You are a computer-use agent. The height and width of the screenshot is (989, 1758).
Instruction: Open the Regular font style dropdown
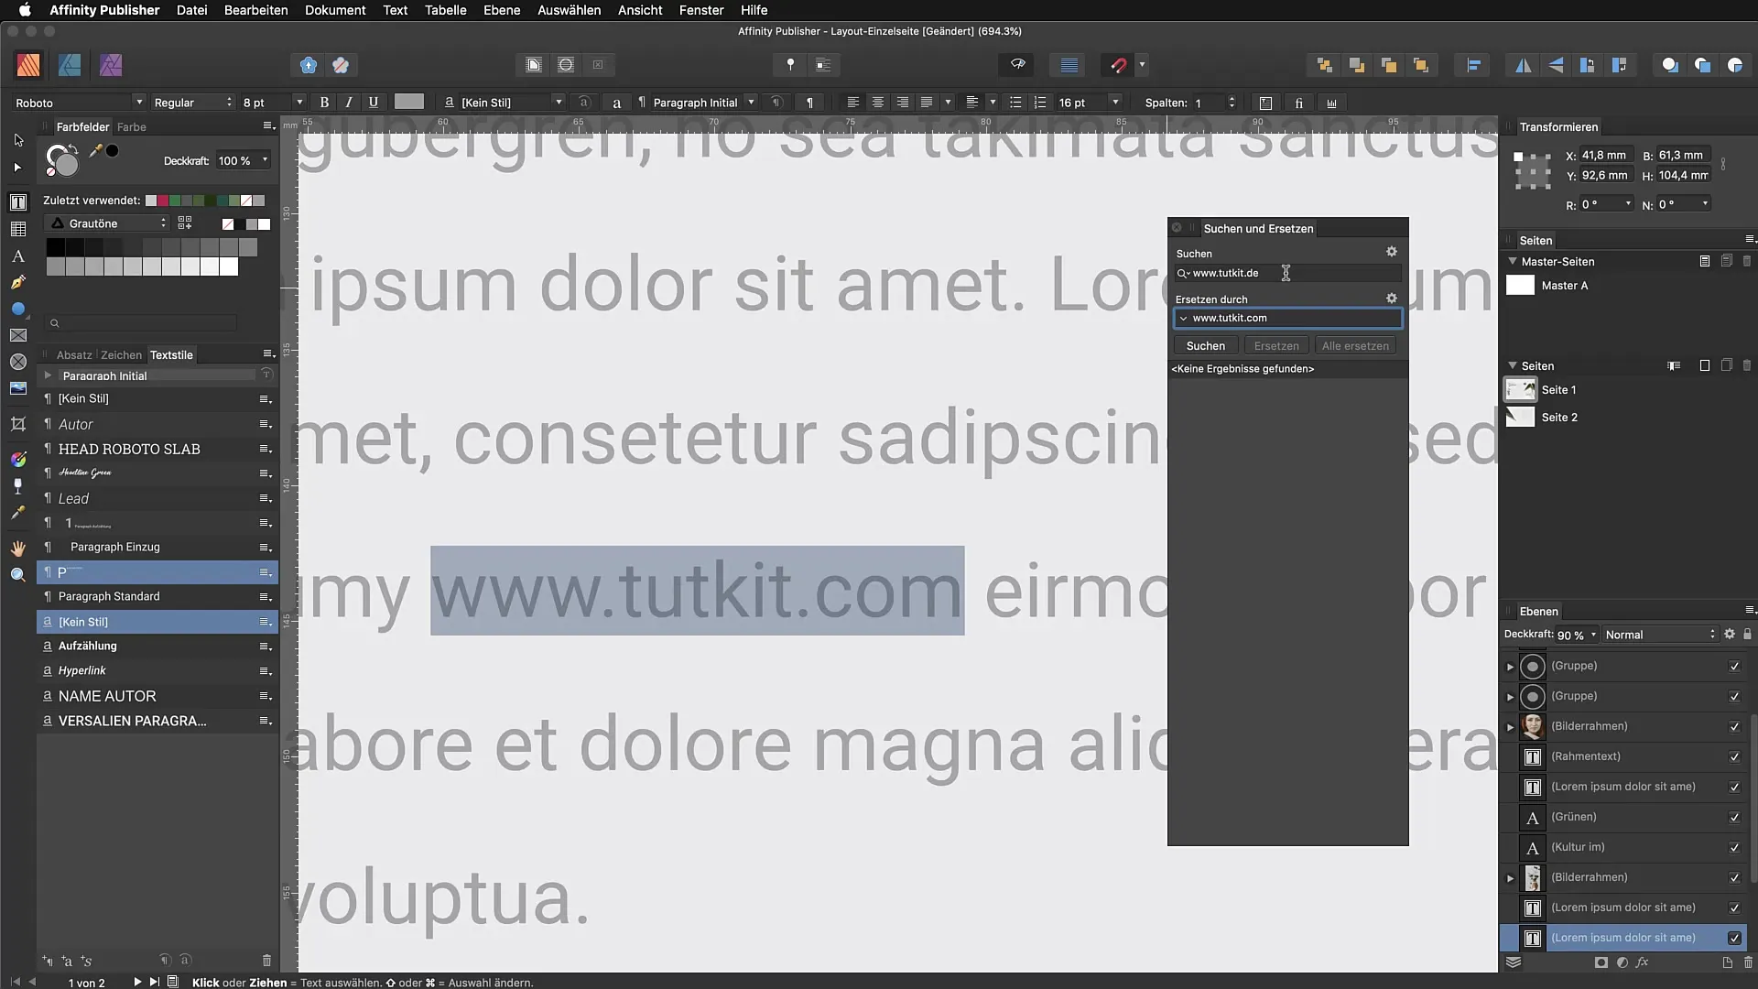coord(192,103)
